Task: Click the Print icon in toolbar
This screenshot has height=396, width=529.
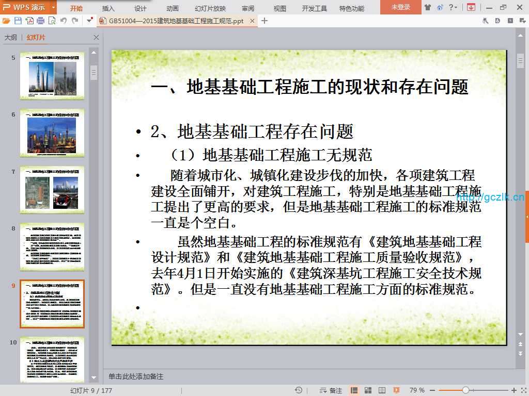Action: click(x=41, y=21)
